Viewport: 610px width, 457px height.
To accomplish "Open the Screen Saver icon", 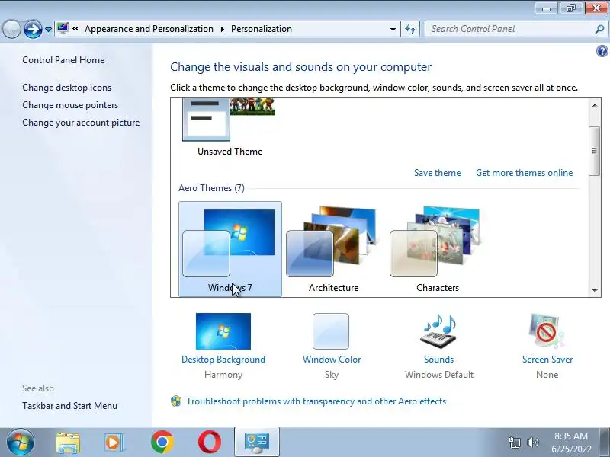I will pos(547,331).
